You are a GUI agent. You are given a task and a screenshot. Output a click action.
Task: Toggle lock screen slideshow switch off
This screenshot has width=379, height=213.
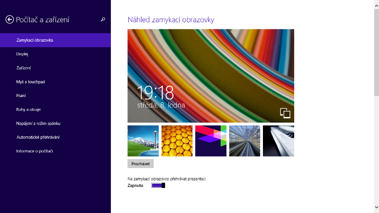(158, 186)
